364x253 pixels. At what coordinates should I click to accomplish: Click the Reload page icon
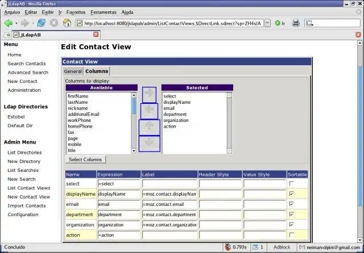(41, 23)
